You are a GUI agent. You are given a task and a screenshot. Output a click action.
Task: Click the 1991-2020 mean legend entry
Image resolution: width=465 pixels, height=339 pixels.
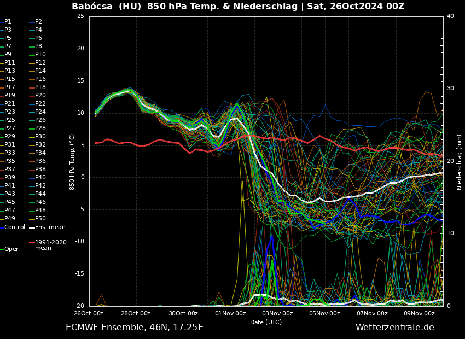[50, 245]
